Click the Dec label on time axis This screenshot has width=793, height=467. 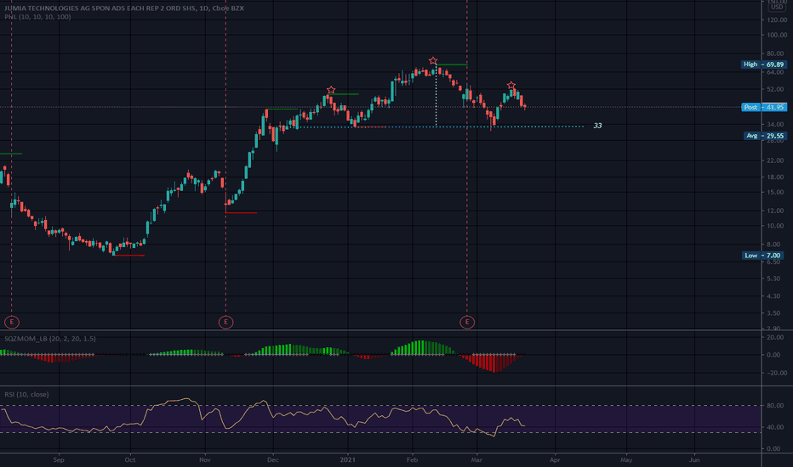272,460
